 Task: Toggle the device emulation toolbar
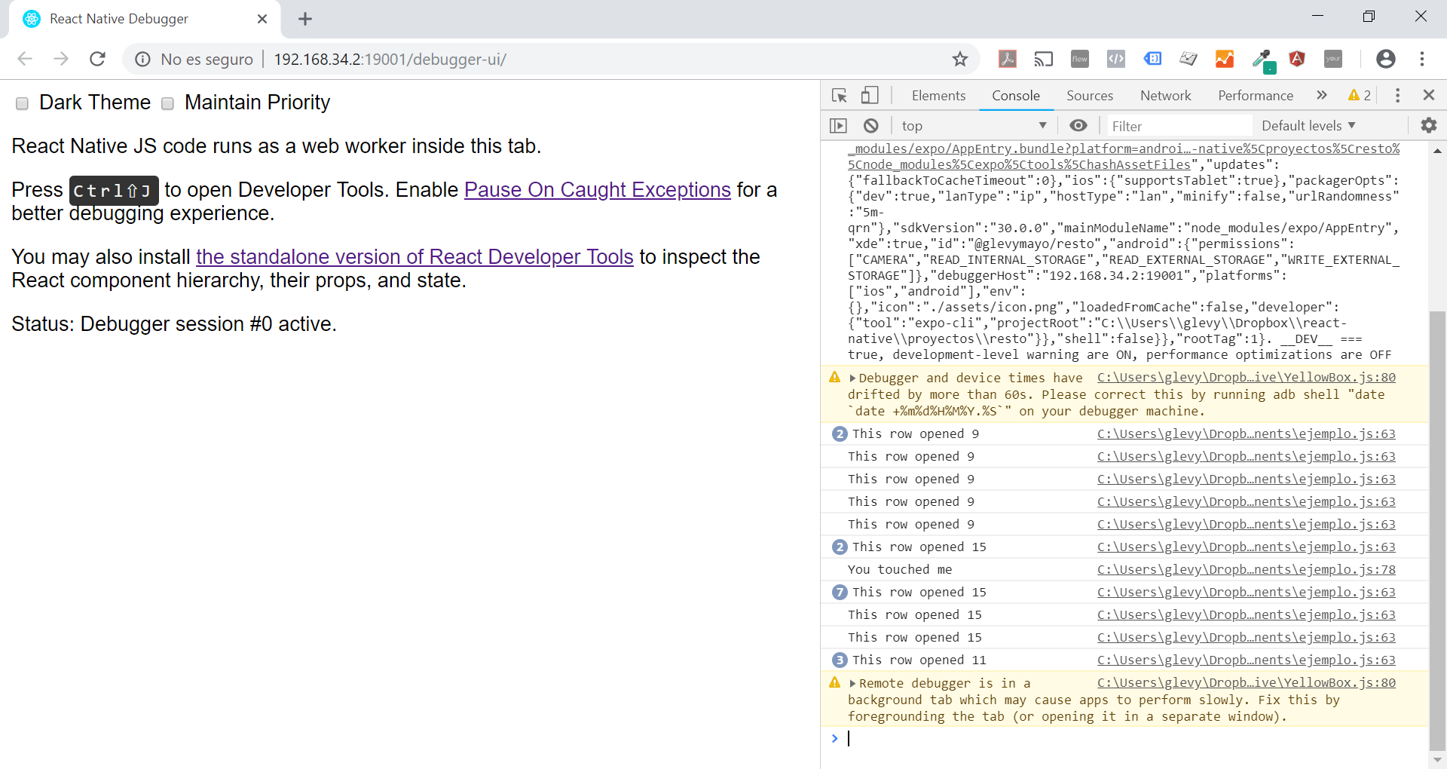point(869,95)
